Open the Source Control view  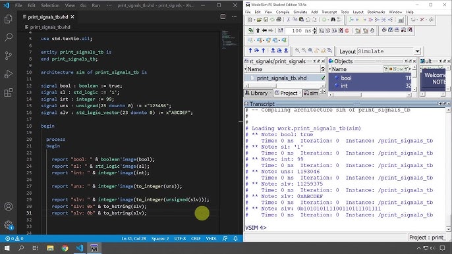pos(9,55)
